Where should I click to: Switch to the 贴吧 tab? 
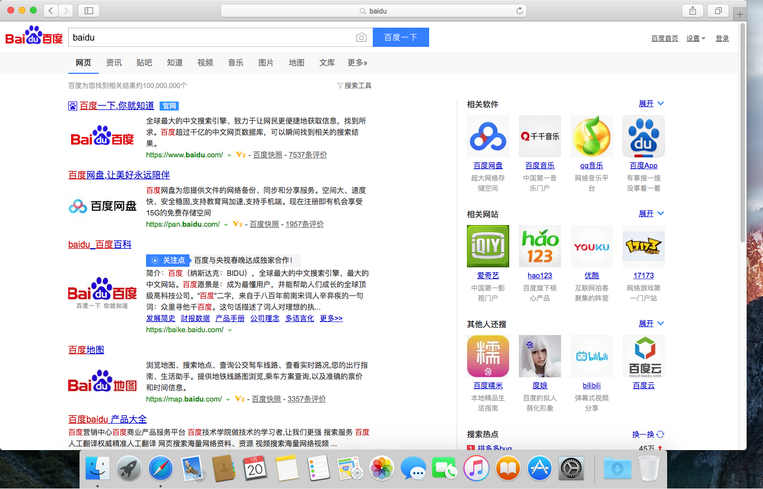tap(144, 63)
